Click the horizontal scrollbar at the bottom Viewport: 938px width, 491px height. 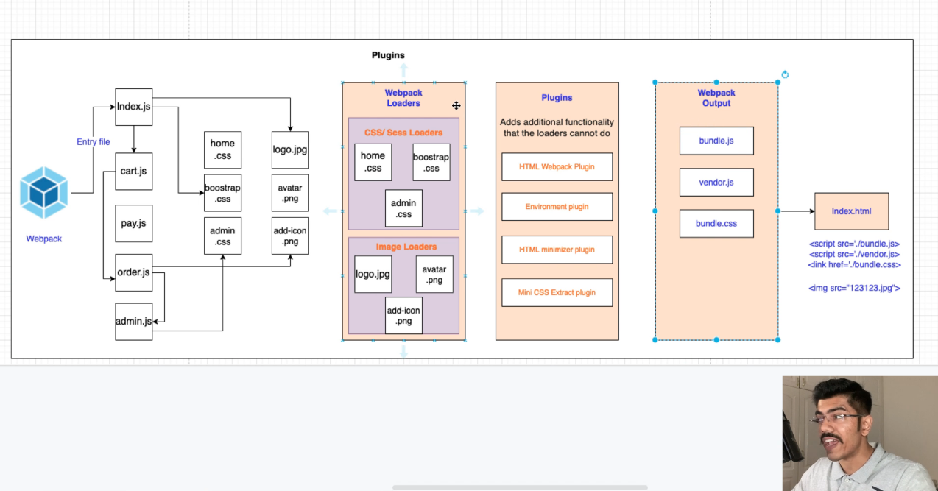(520, 487)
